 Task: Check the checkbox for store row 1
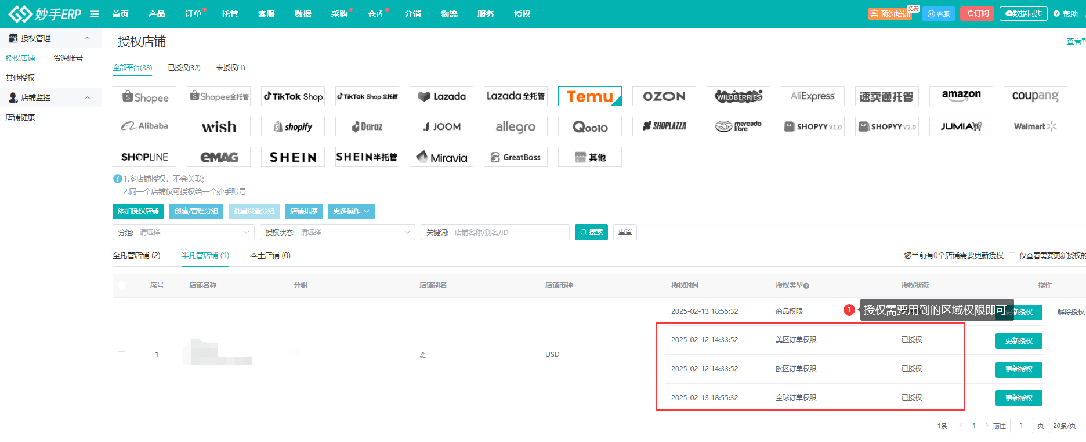121,354
